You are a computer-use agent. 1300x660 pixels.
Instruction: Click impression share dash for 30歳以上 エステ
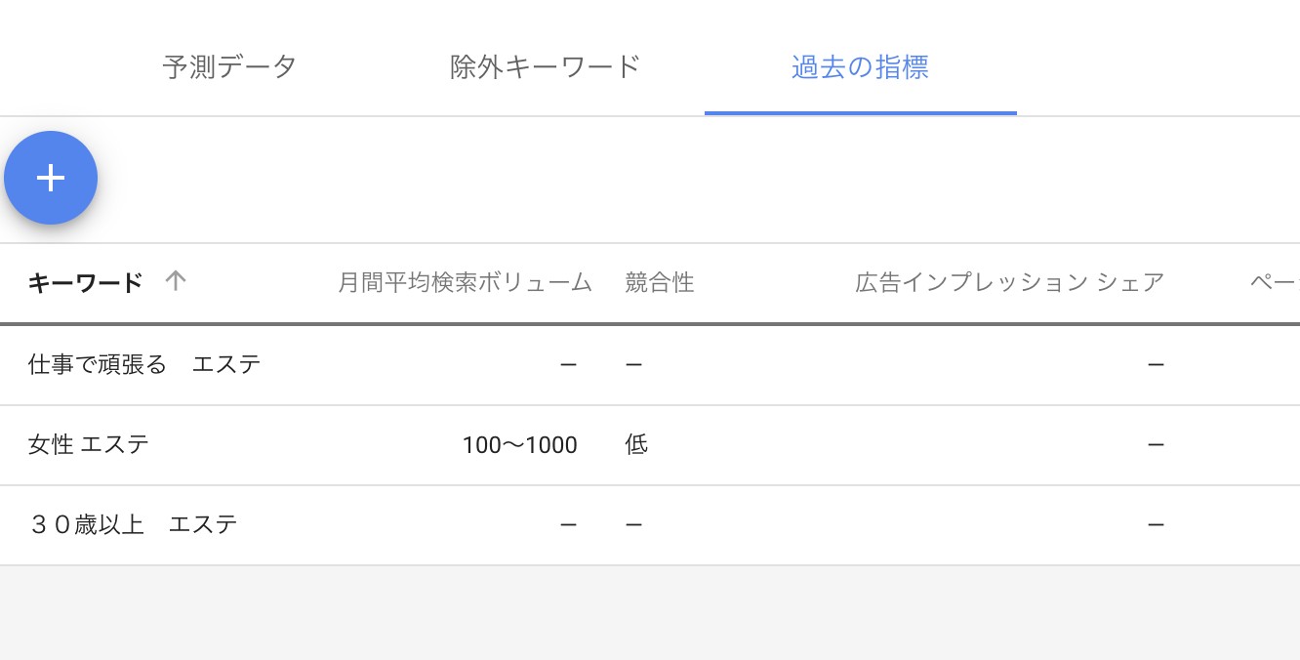1156,525
